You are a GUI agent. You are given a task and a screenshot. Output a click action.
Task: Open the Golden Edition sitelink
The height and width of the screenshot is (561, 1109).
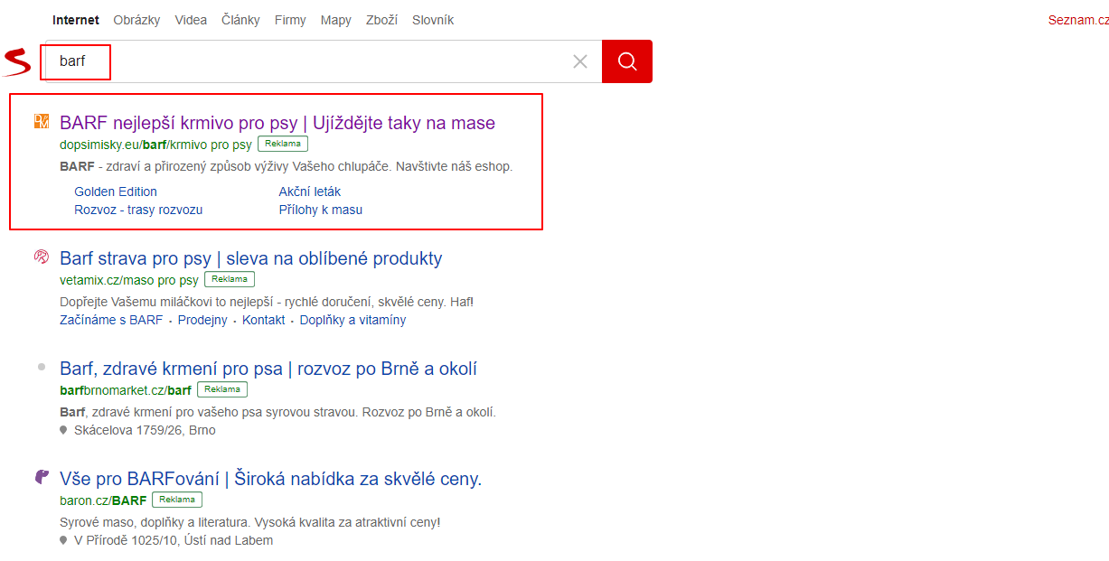click(x=116, y=192)
